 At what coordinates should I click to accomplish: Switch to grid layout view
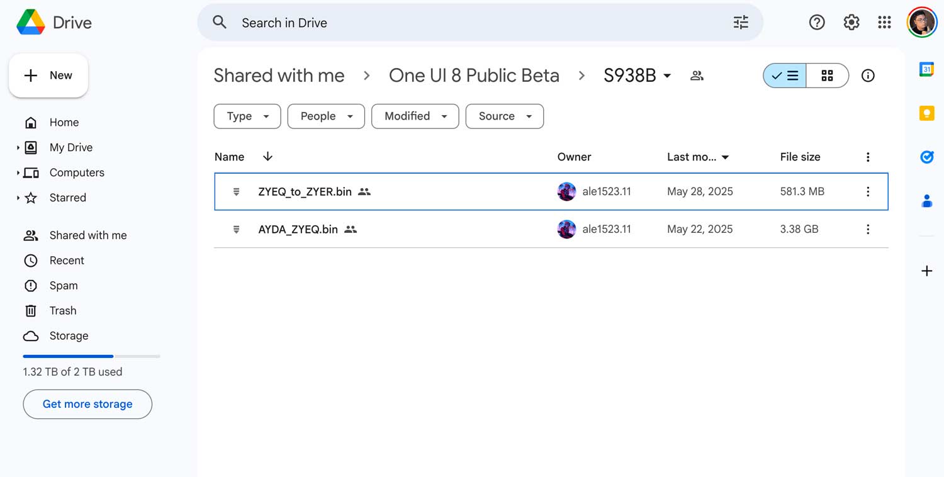click(828, 76)
